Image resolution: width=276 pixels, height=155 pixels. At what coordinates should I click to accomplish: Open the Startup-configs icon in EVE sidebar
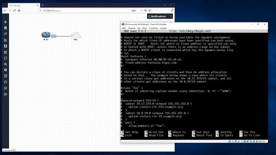(6, 40)
